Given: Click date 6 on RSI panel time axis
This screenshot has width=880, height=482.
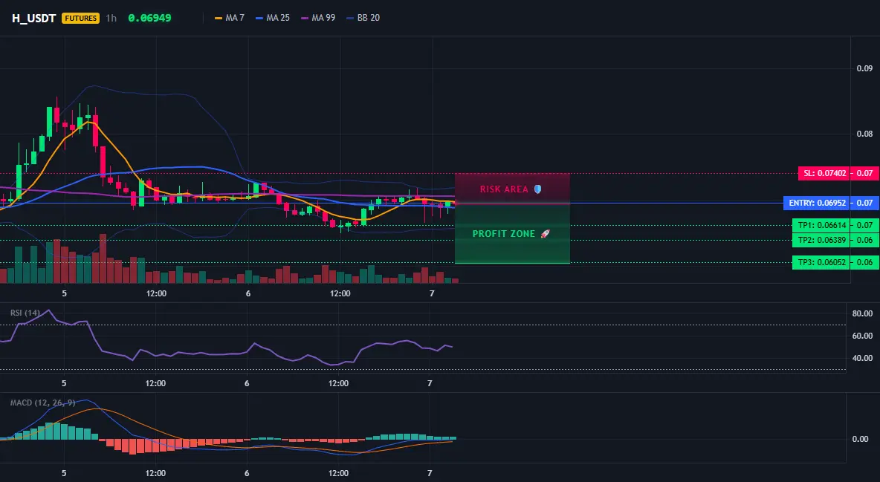Looking at the screenshot, I should tap(247, 383).
